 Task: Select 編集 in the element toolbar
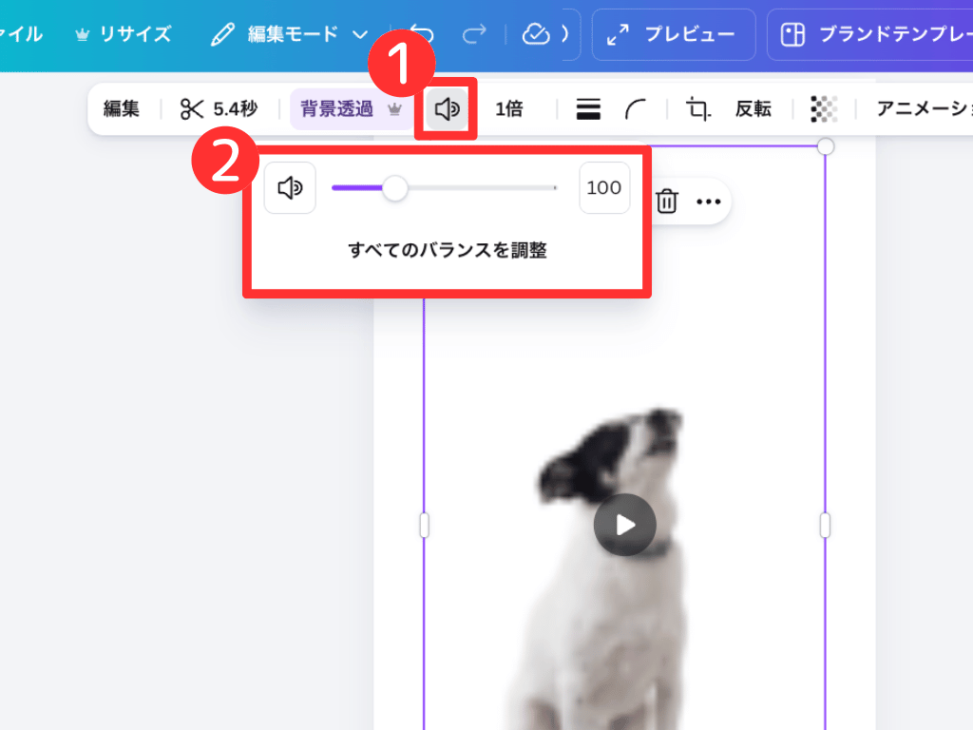tap(123, 108)
